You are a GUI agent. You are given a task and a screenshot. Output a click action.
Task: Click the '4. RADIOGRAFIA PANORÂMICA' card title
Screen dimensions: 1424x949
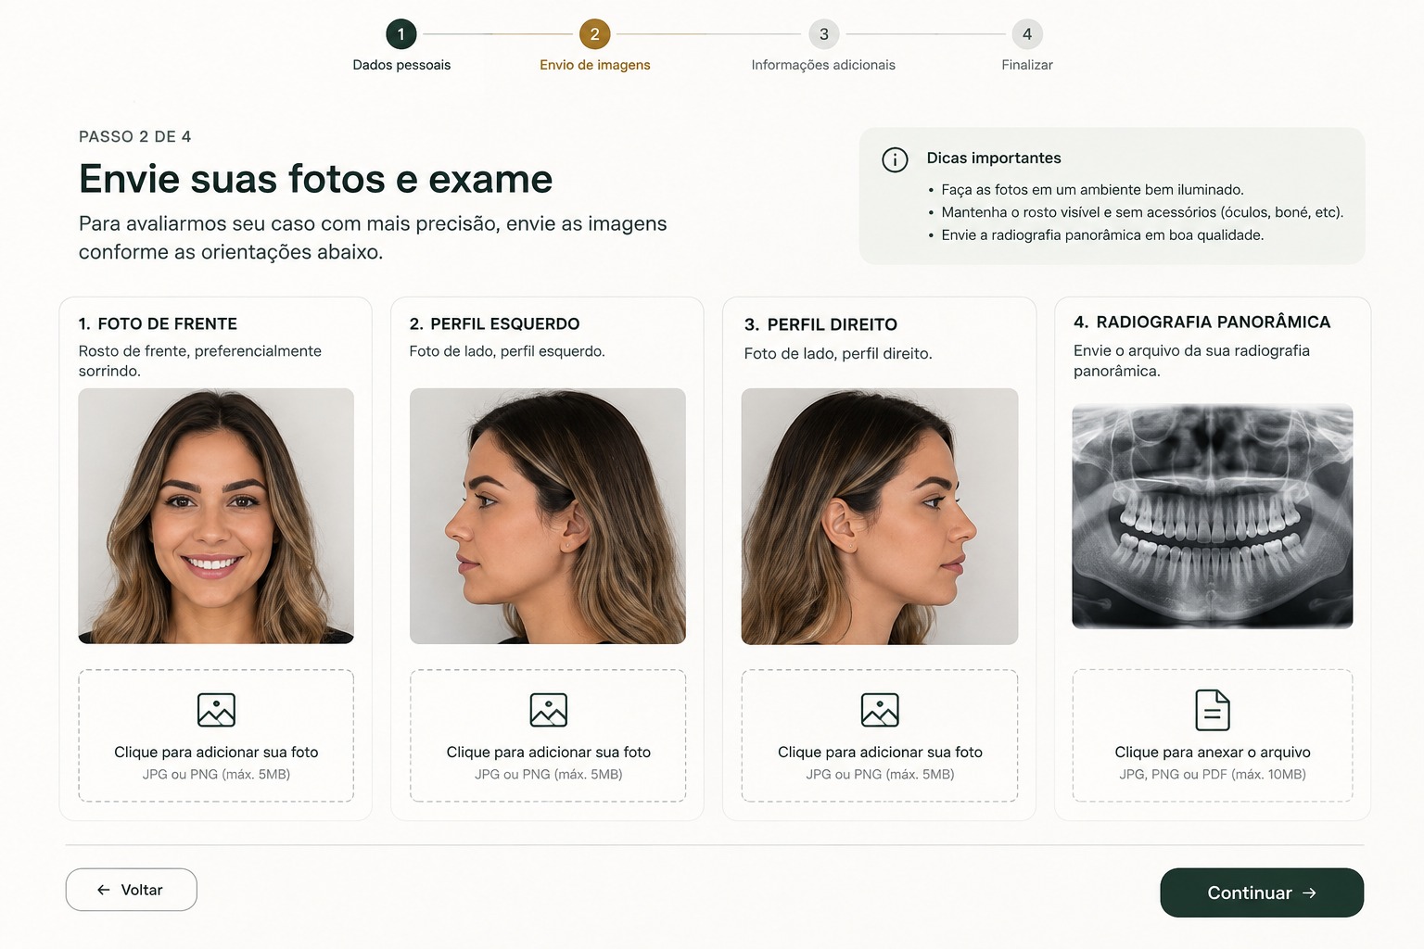pos(1201,322)
